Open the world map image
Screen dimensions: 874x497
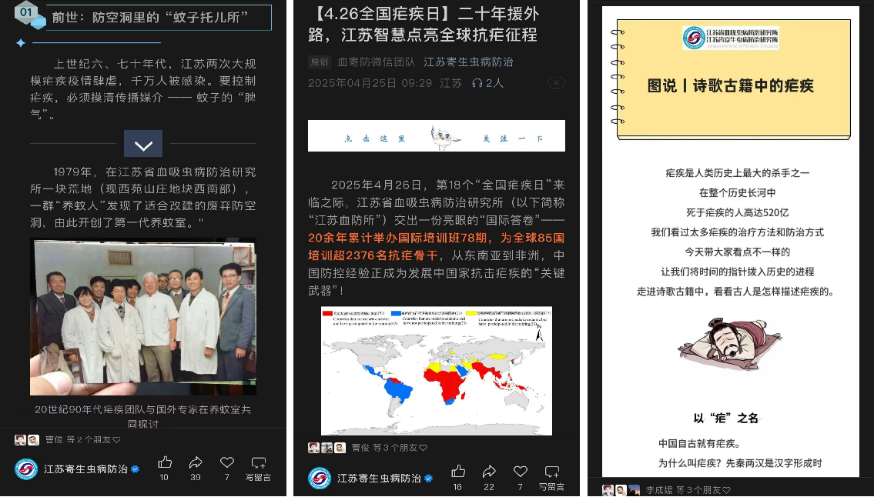tap(436, 371)
